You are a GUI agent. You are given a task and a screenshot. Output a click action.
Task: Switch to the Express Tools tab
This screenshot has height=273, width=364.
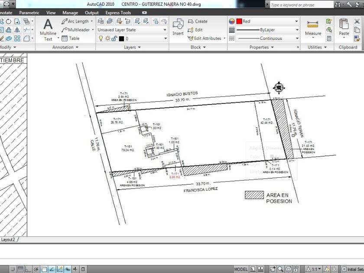tap(118, 13)
